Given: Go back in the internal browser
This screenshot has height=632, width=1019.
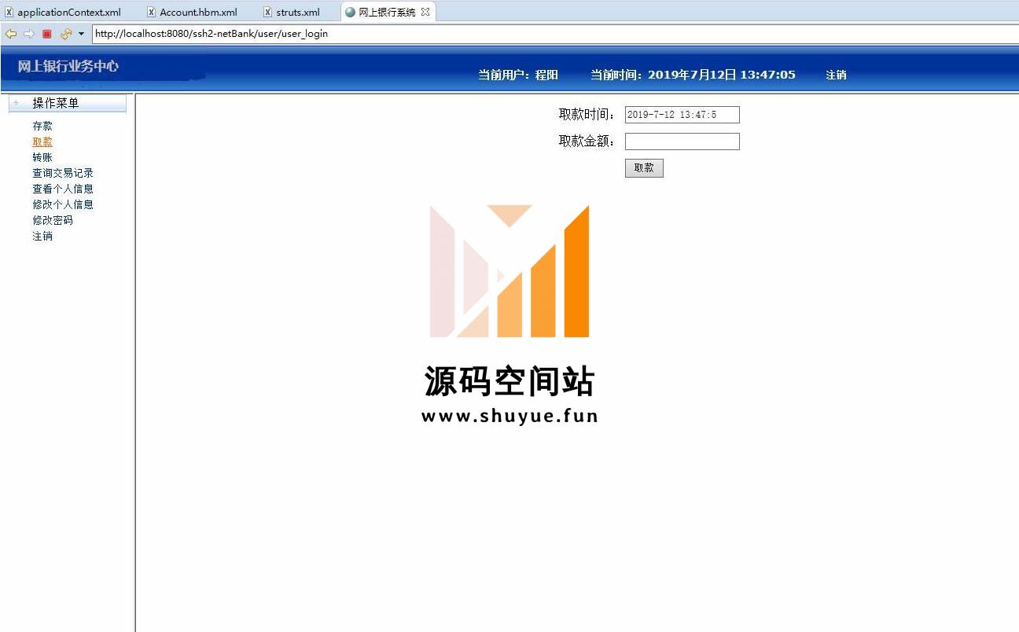Looking at the screenshot, I should point(10,34).
